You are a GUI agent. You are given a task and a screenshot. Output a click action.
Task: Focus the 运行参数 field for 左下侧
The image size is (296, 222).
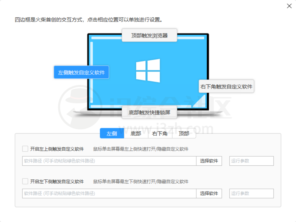[x=251, y=194]
